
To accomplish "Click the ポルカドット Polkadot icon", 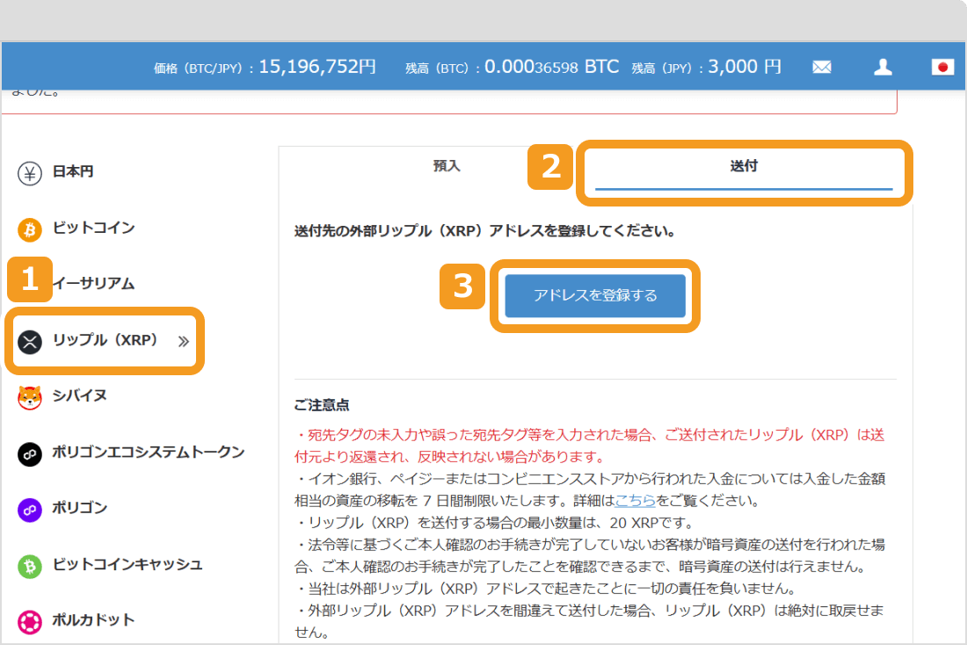I will click(x=30, y=620).
